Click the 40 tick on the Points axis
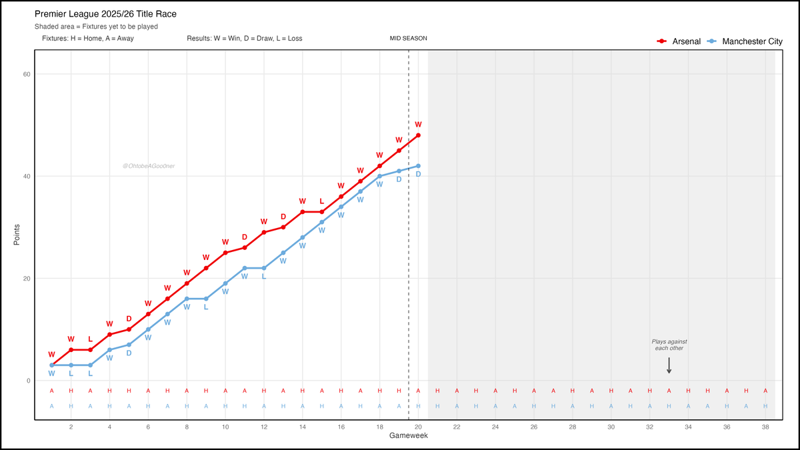Screen dimensions: 800x450 tap(27, 176)
